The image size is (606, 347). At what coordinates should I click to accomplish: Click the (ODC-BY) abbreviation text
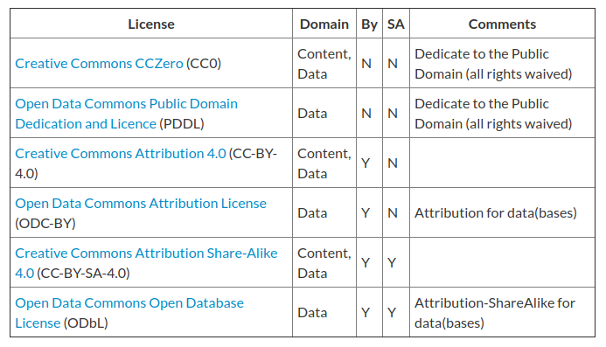coord(45,224)
